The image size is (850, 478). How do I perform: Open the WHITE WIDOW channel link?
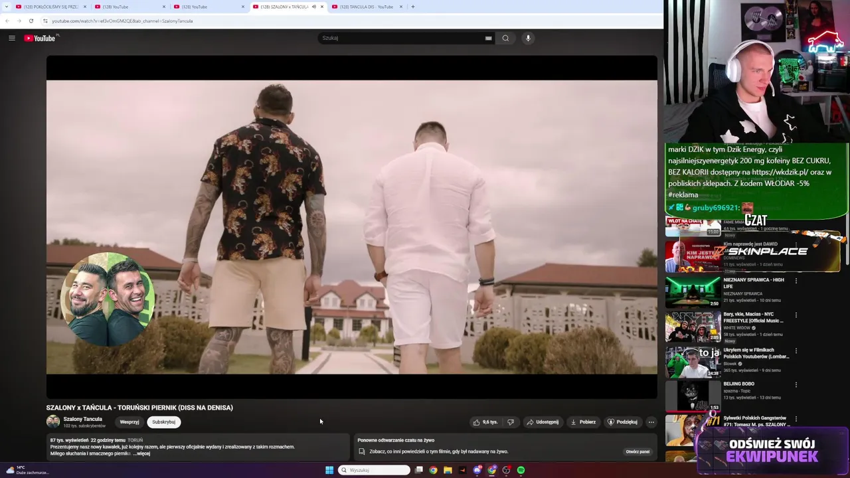[737, 328]
